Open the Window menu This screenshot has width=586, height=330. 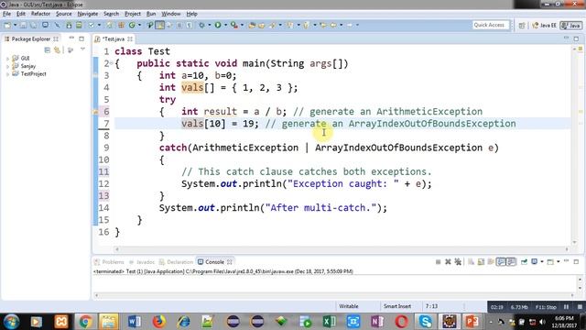[x=171, y=14]
